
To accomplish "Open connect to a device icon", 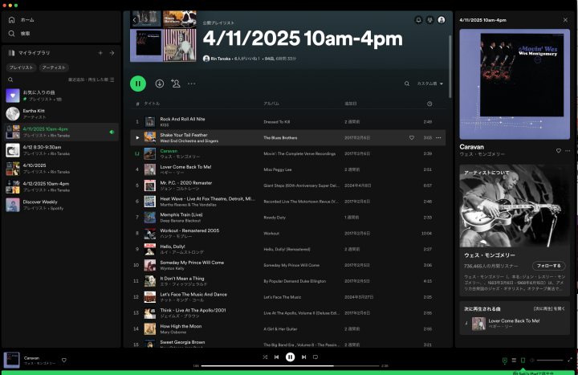I will click(523, 361).
